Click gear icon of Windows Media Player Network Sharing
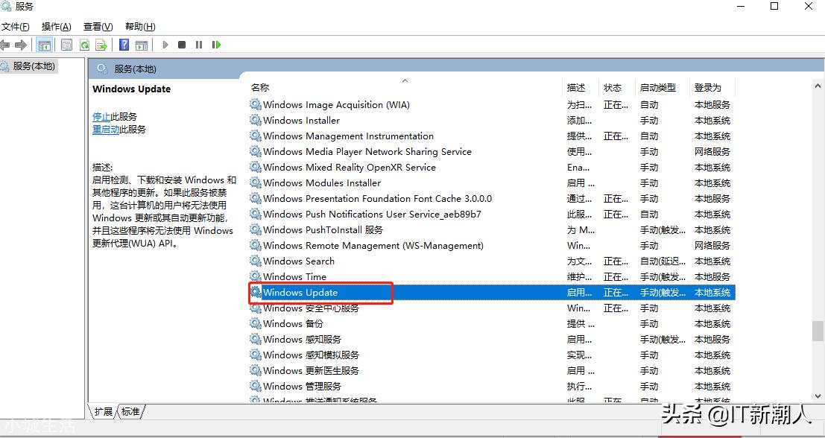This screenshot has width=825, height=438. pos(256,151)
